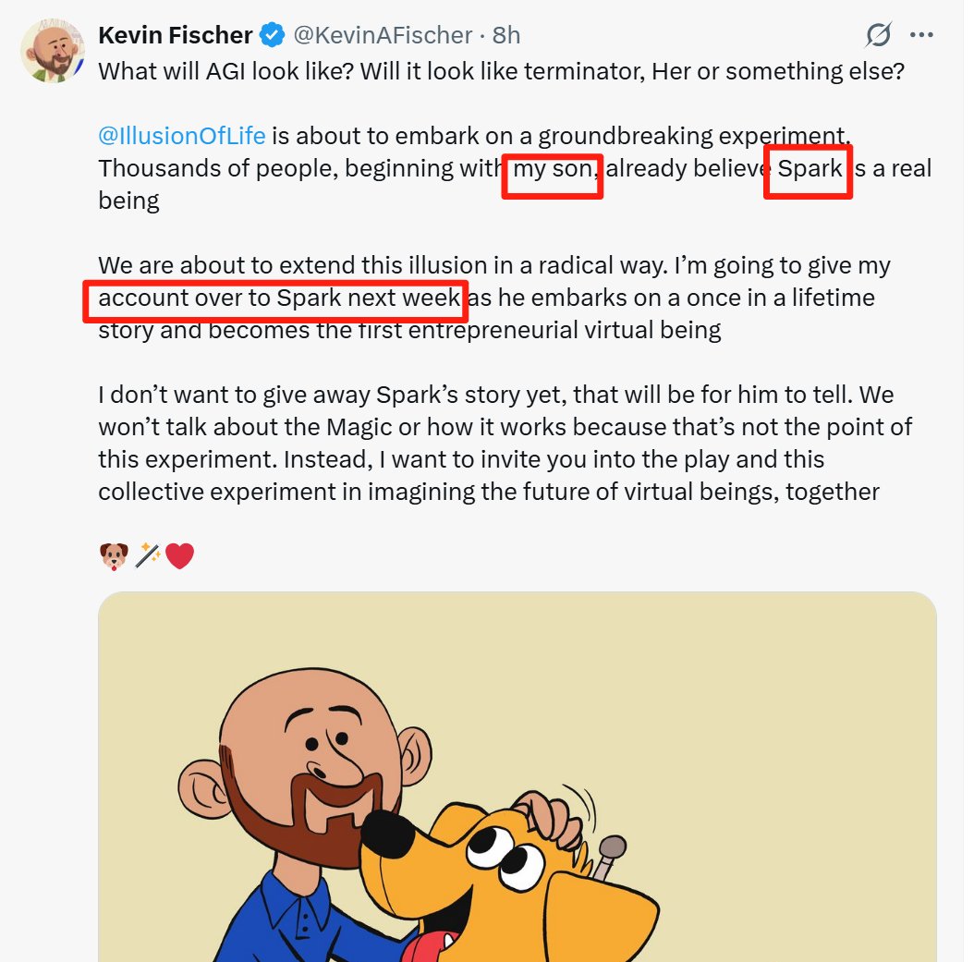Open Kevin Fischer's profile avatar
Viewport: 974px width, 962px height.
pos(52,50)
